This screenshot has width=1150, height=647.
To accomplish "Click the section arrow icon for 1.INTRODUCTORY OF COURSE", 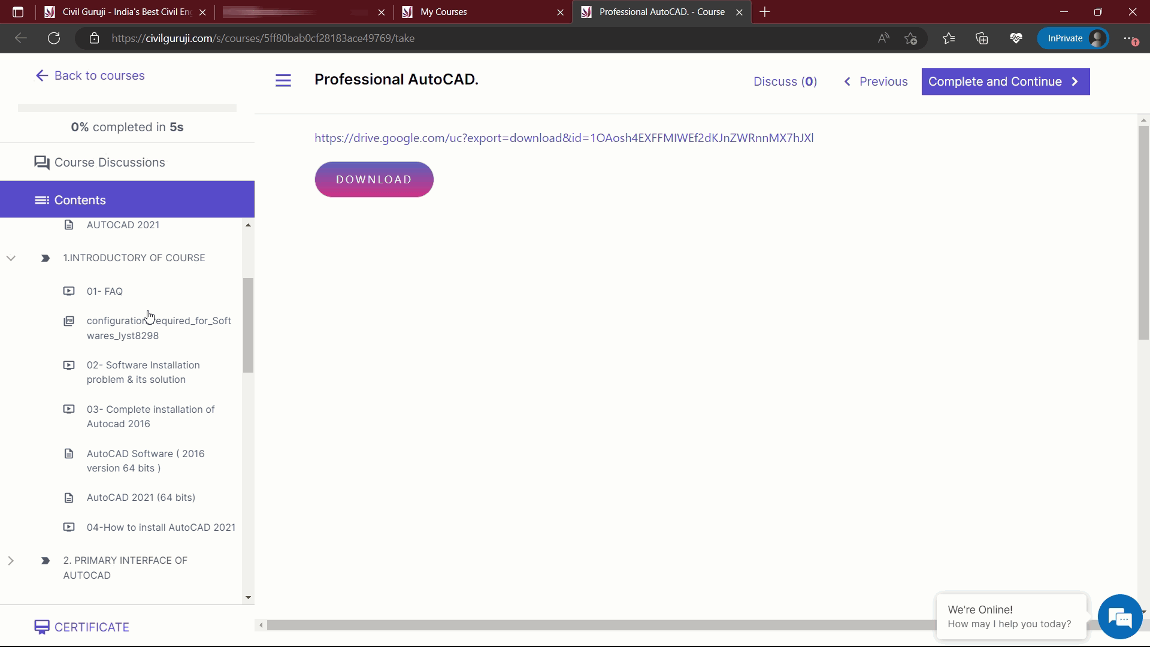I will click(45, 258).
